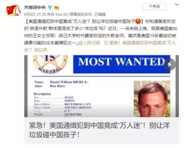Screen dimensions: 188x148
Task: Open the MOST WANTED article cover image
Action: click(101, 86)
